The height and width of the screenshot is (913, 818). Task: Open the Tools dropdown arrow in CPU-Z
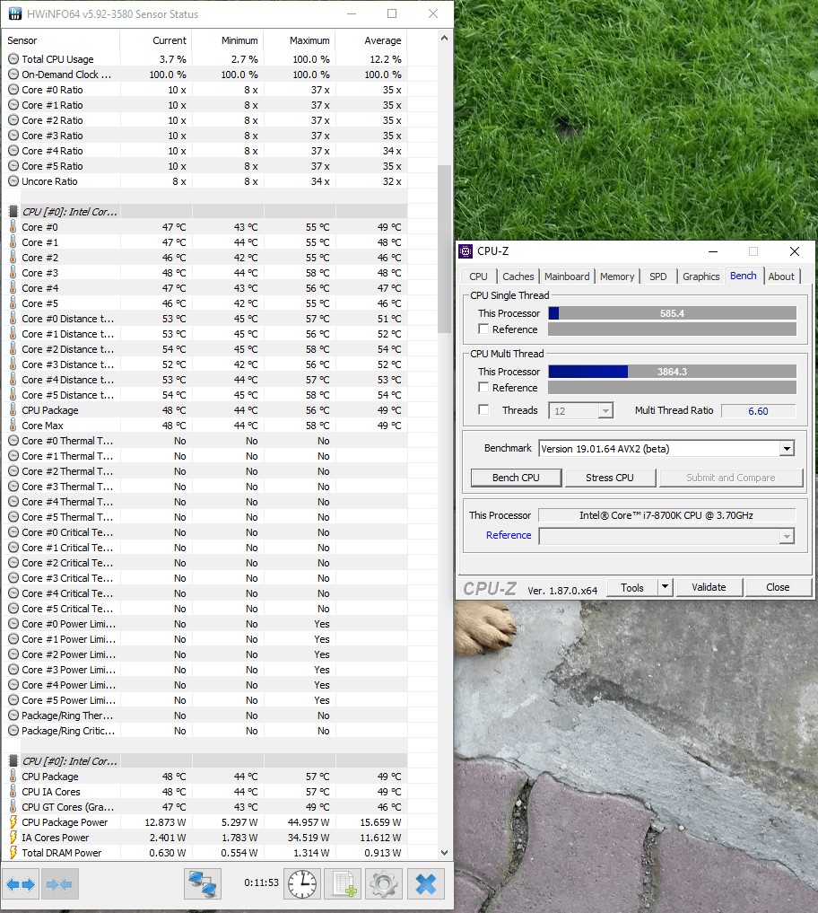tap(665, 587)
